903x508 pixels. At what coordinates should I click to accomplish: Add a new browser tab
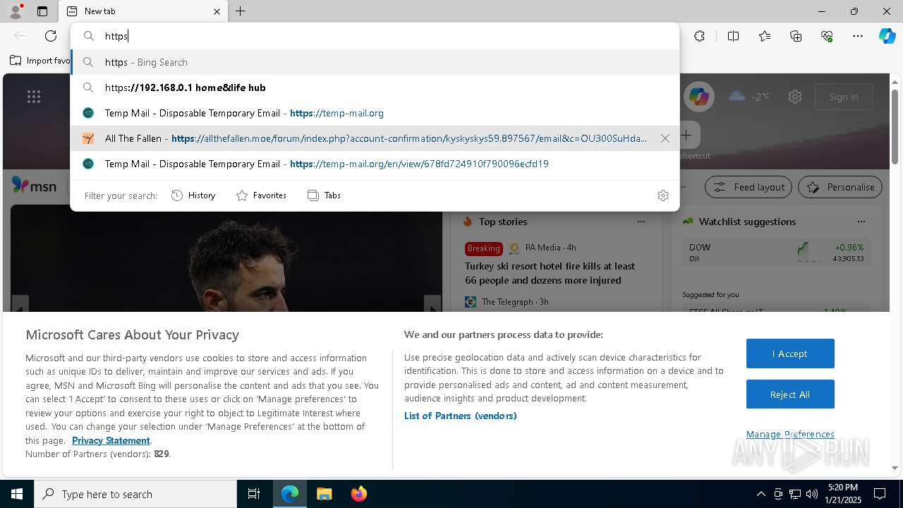coord(241,11)
